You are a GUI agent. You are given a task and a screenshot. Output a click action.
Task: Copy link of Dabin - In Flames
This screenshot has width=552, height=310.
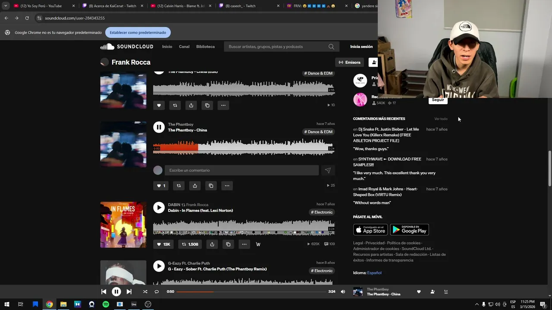(x=228, y=244)
